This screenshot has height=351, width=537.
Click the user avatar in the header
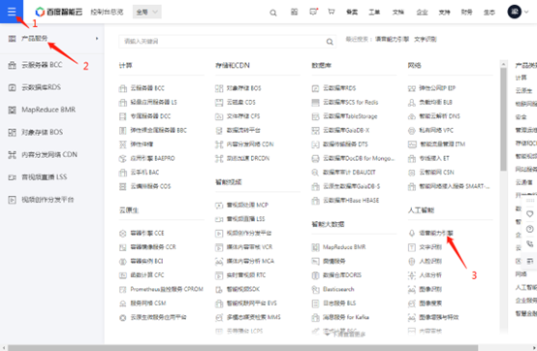point(514,12)
